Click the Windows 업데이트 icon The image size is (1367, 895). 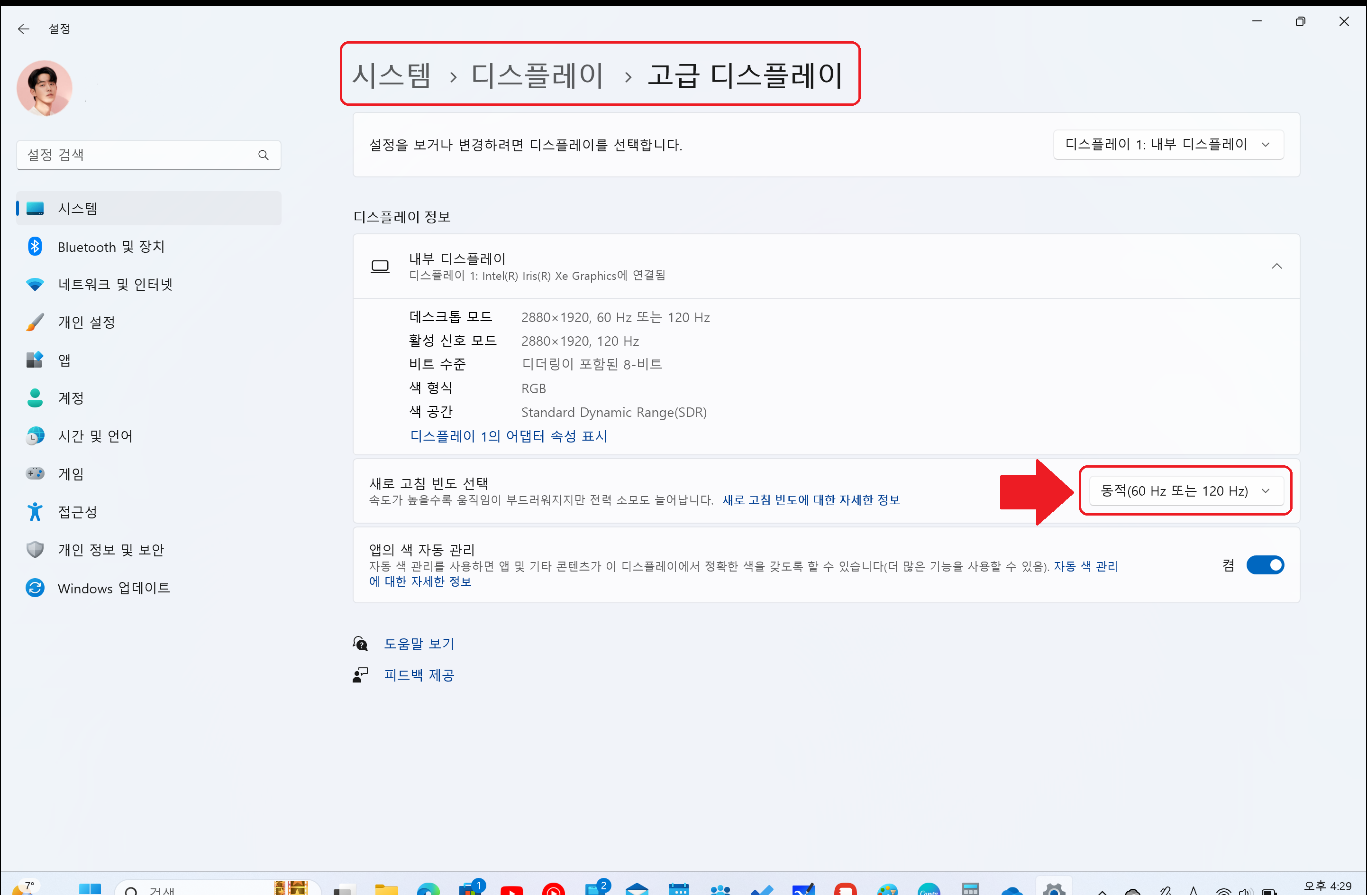(x=35, y=588)
